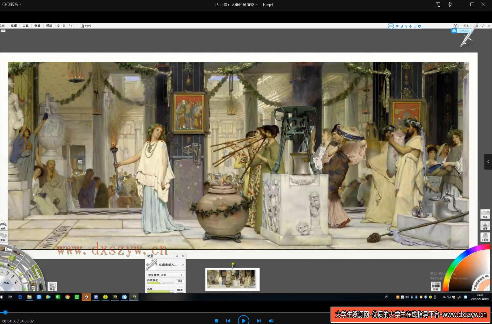Select the text T tool in tool wheel
492x324 pixels.
18,288
